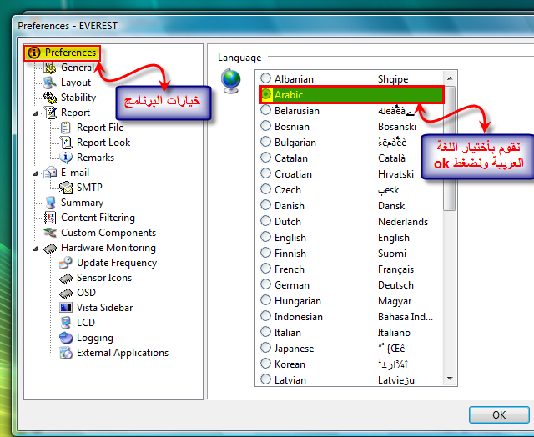Select the English language radio button
Image resolution: width=534 pixels, height=437 pixels.
click(265, 237)
